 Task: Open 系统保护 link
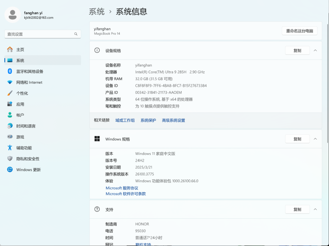148,120
